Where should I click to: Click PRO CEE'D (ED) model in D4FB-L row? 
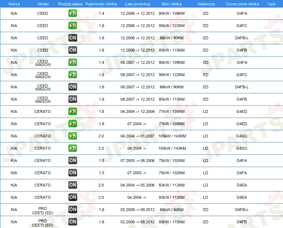(43, 211)
